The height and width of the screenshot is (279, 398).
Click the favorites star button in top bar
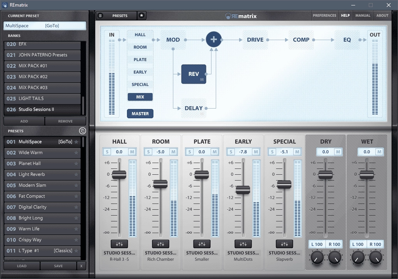(142, 16)
